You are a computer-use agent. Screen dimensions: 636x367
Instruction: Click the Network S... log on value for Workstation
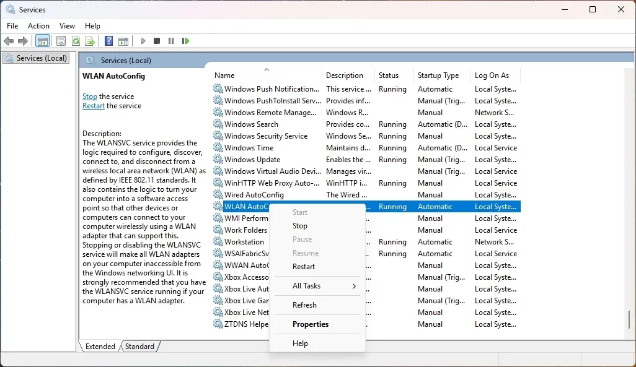494,242
